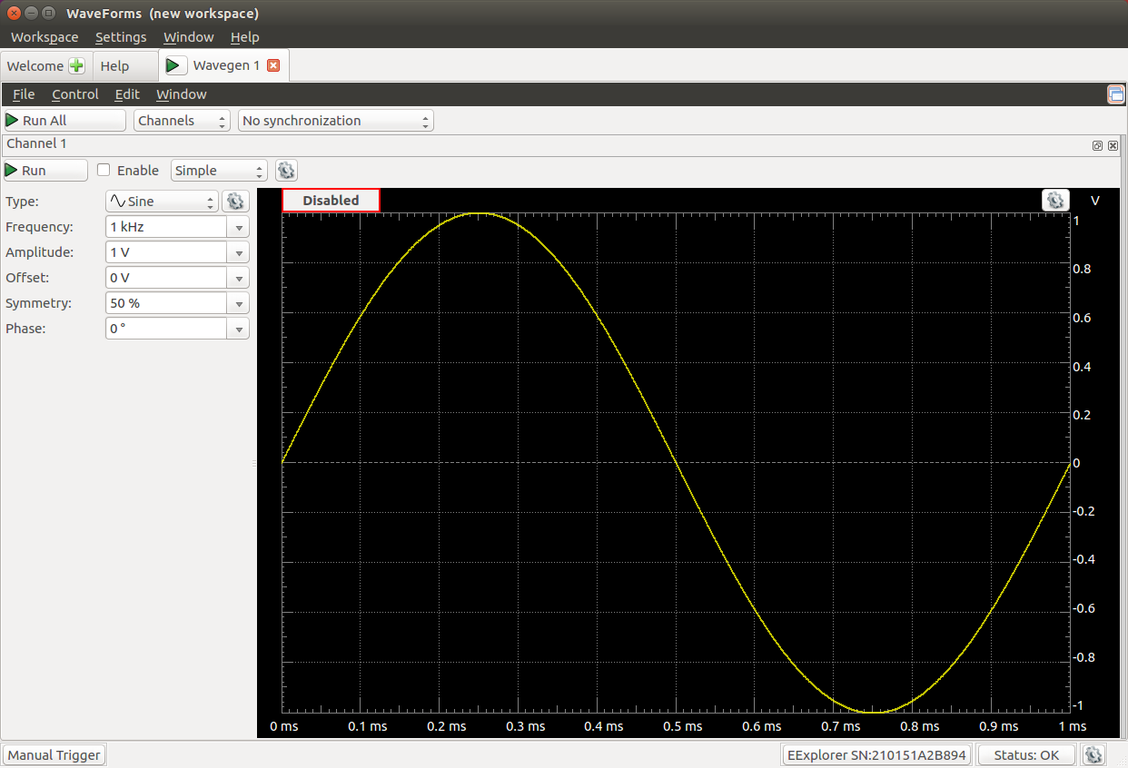
Task: Open plot settings gear above the V axis
Action: point(1054,200)
